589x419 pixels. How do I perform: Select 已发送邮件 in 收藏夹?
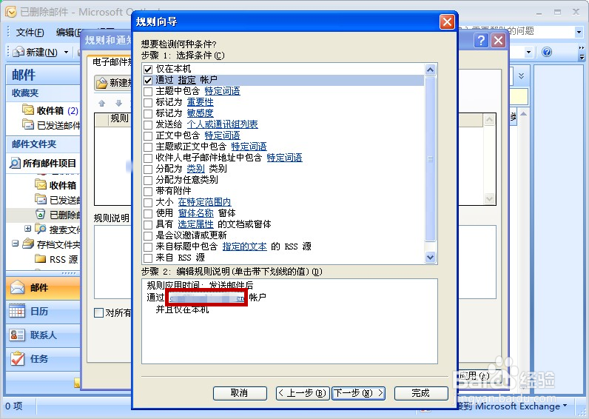(51, 125)
